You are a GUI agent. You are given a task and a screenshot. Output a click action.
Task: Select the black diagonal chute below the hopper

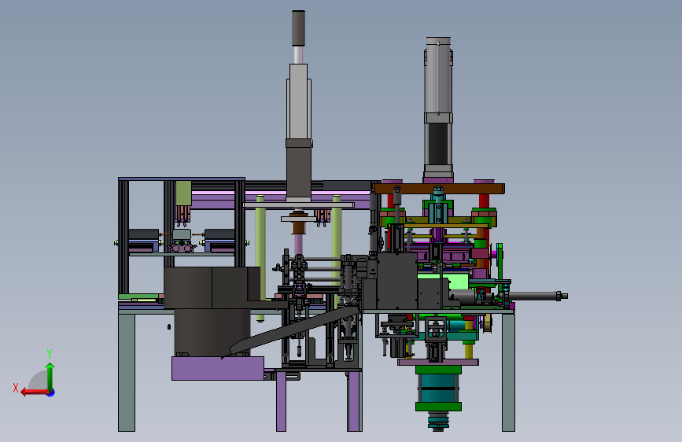pyautogui.click(x=296, y=329)
